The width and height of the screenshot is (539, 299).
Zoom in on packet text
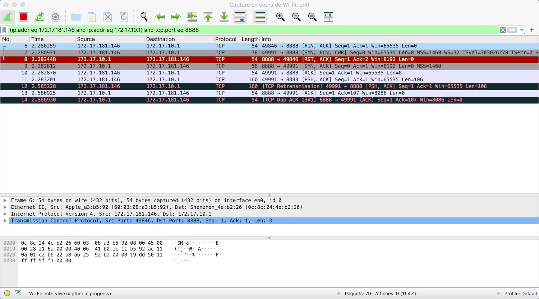point(280,17)
